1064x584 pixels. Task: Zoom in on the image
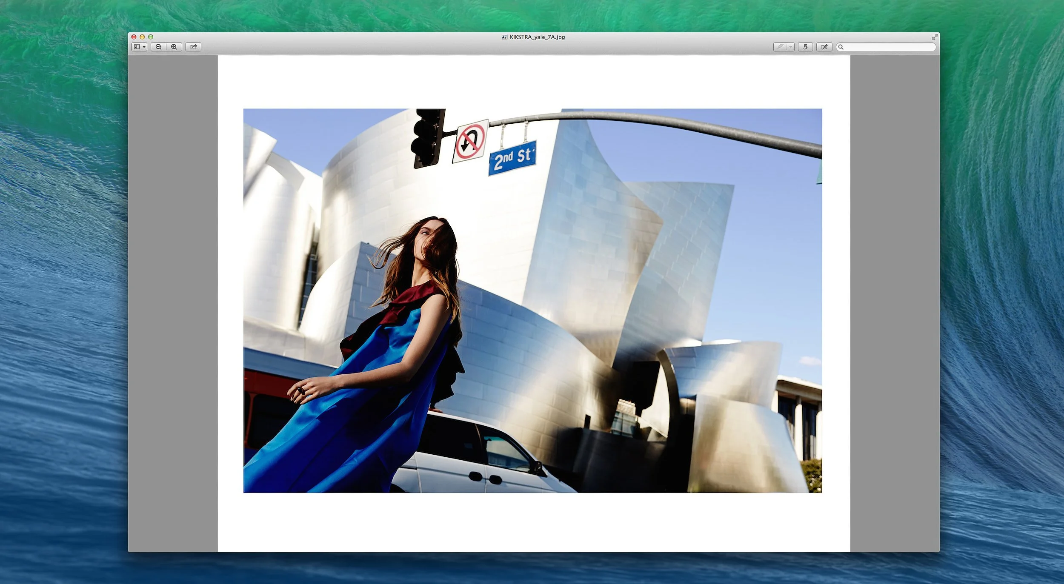174,47
